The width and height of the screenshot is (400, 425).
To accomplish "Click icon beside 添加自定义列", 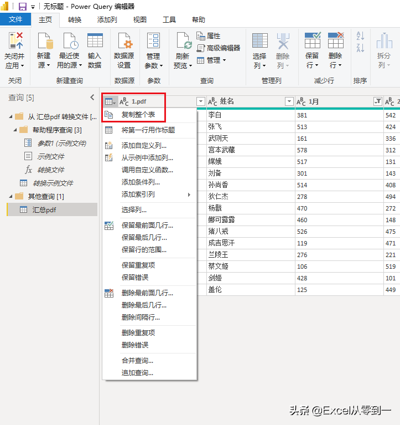I will coord(108,146).
